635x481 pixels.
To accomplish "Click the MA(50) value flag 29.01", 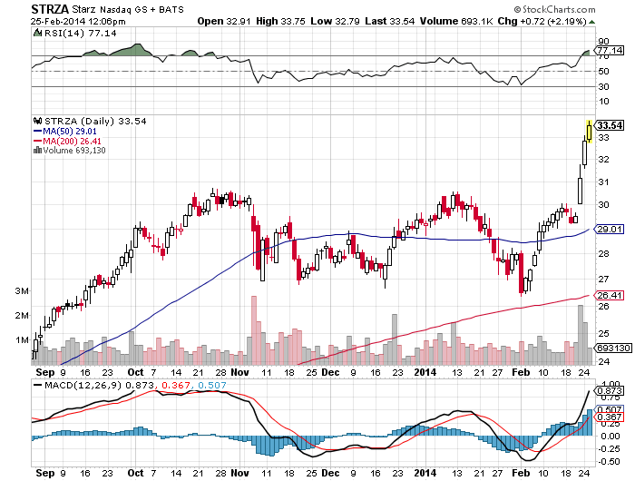I will pos(609,230).
